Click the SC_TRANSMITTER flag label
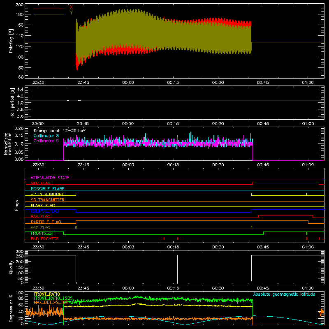The width and height of the screenshot is (329, 329). click(x=48, y=200)
